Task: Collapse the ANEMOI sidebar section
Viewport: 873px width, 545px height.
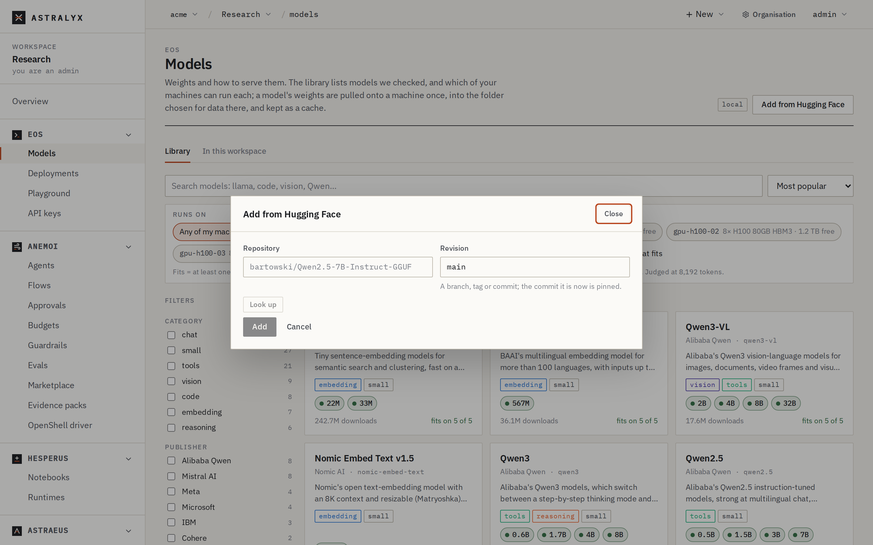Action: click(129, 247)
